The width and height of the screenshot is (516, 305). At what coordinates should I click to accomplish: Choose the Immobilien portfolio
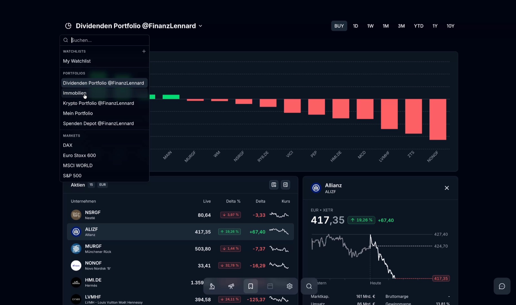point(104,93)
